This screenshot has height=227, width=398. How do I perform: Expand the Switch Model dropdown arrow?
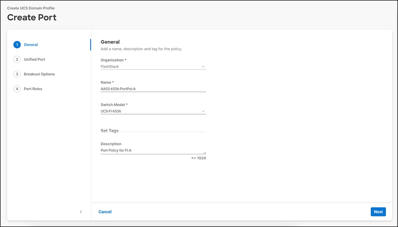(x=203, y=111)
